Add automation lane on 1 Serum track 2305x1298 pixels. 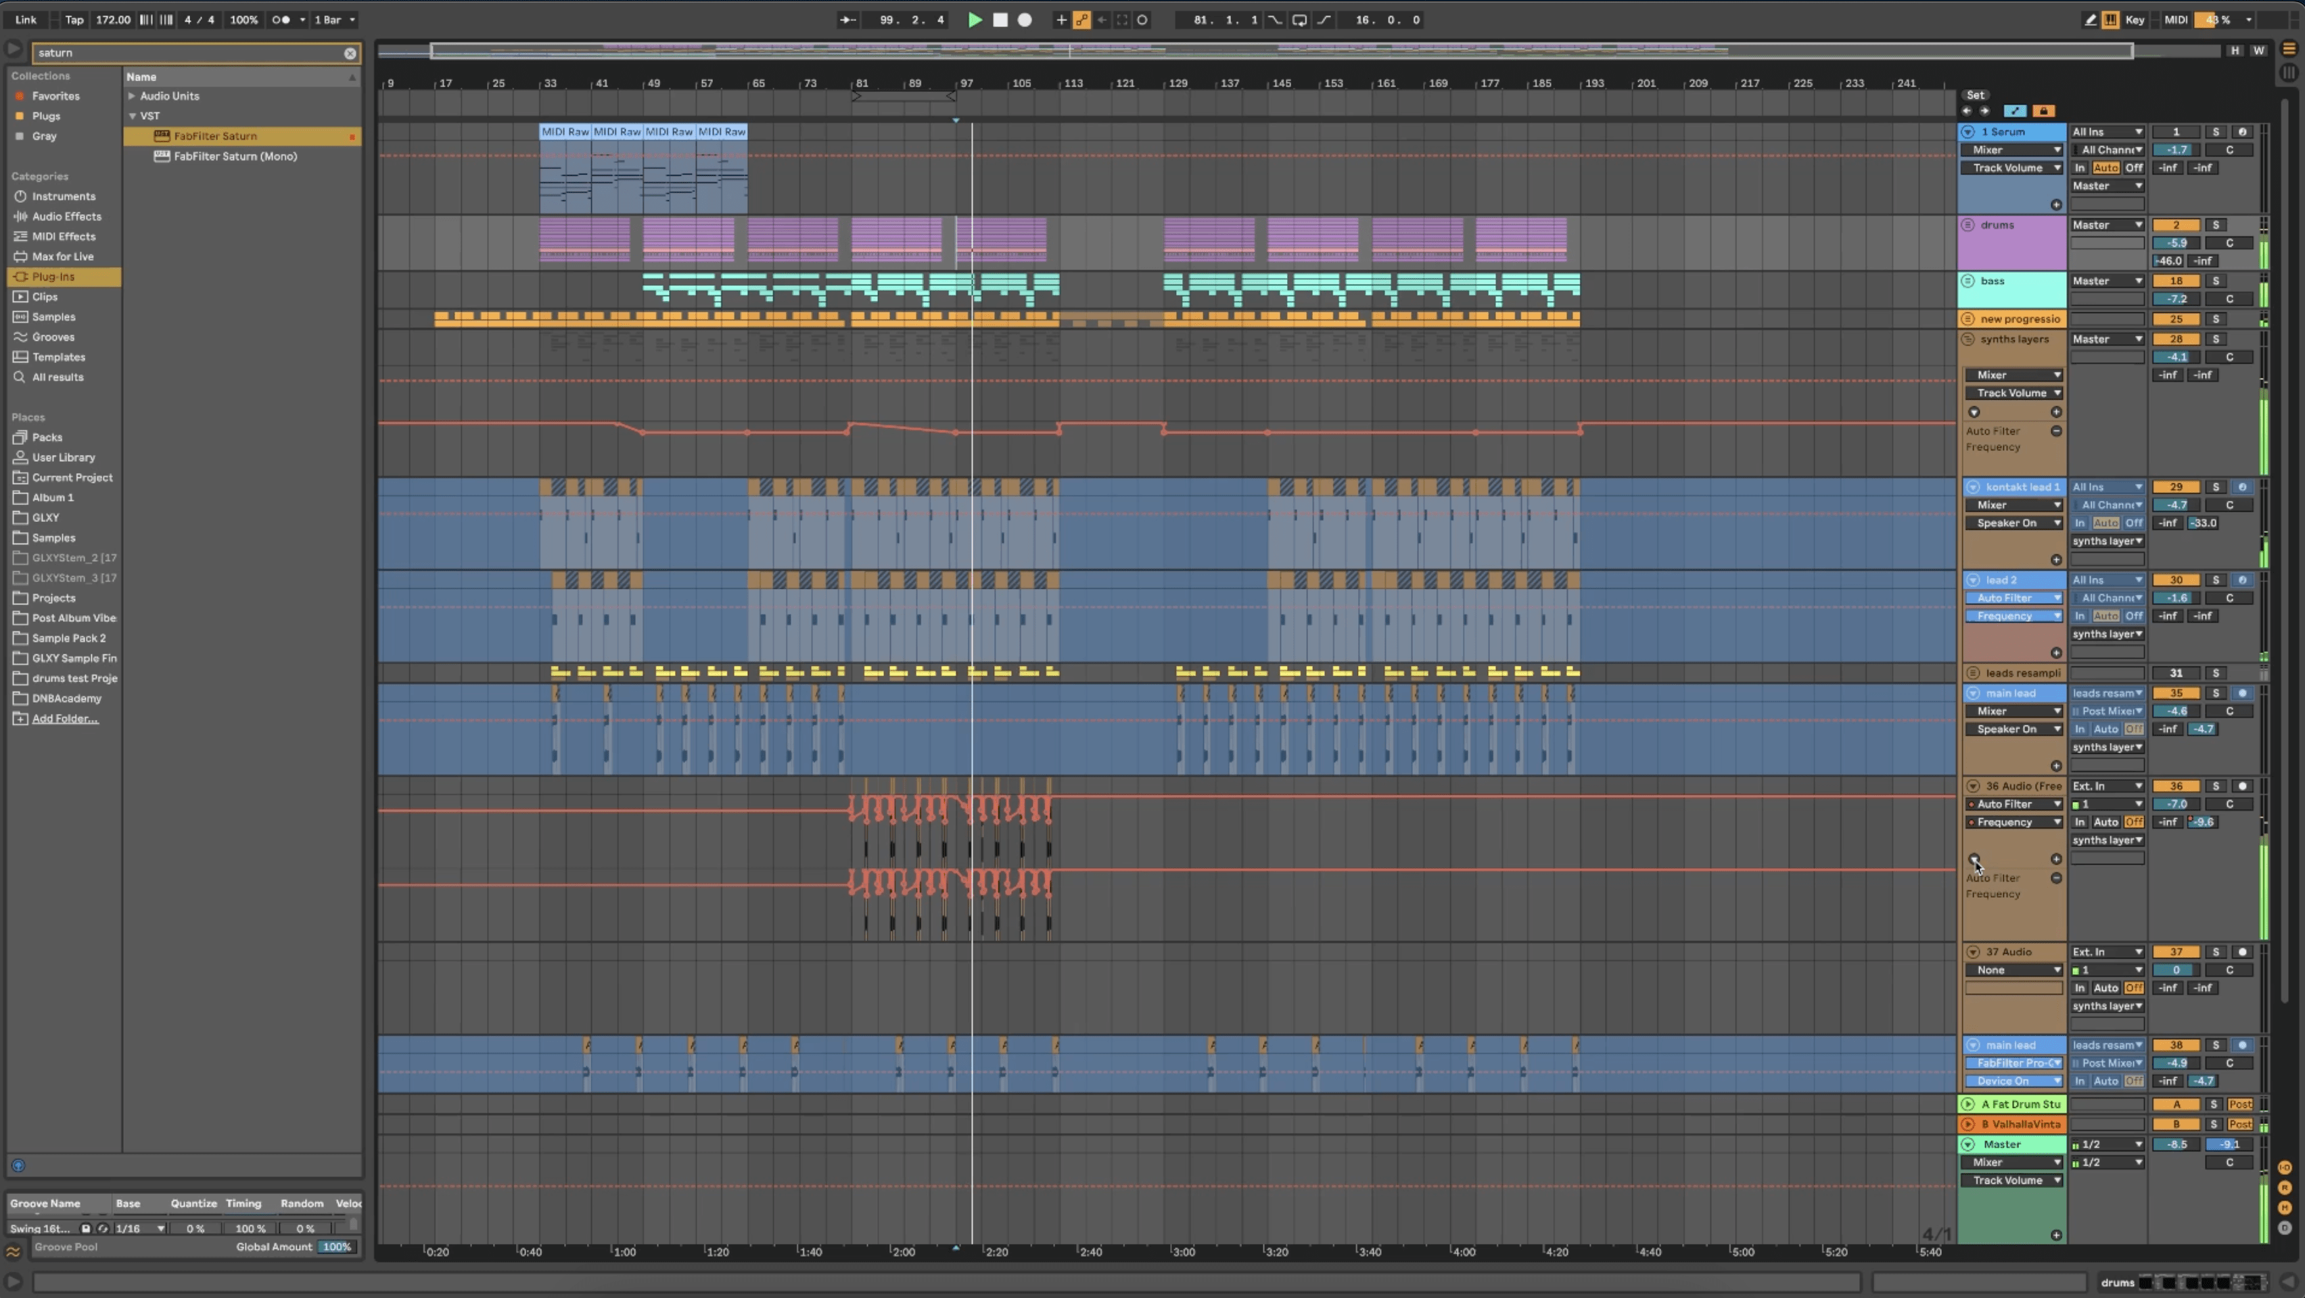[2056, 205]
